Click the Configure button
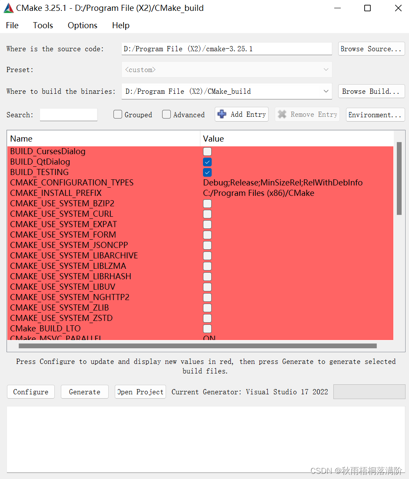This screenshot has width=409, height=479. [x=30, y=392]
